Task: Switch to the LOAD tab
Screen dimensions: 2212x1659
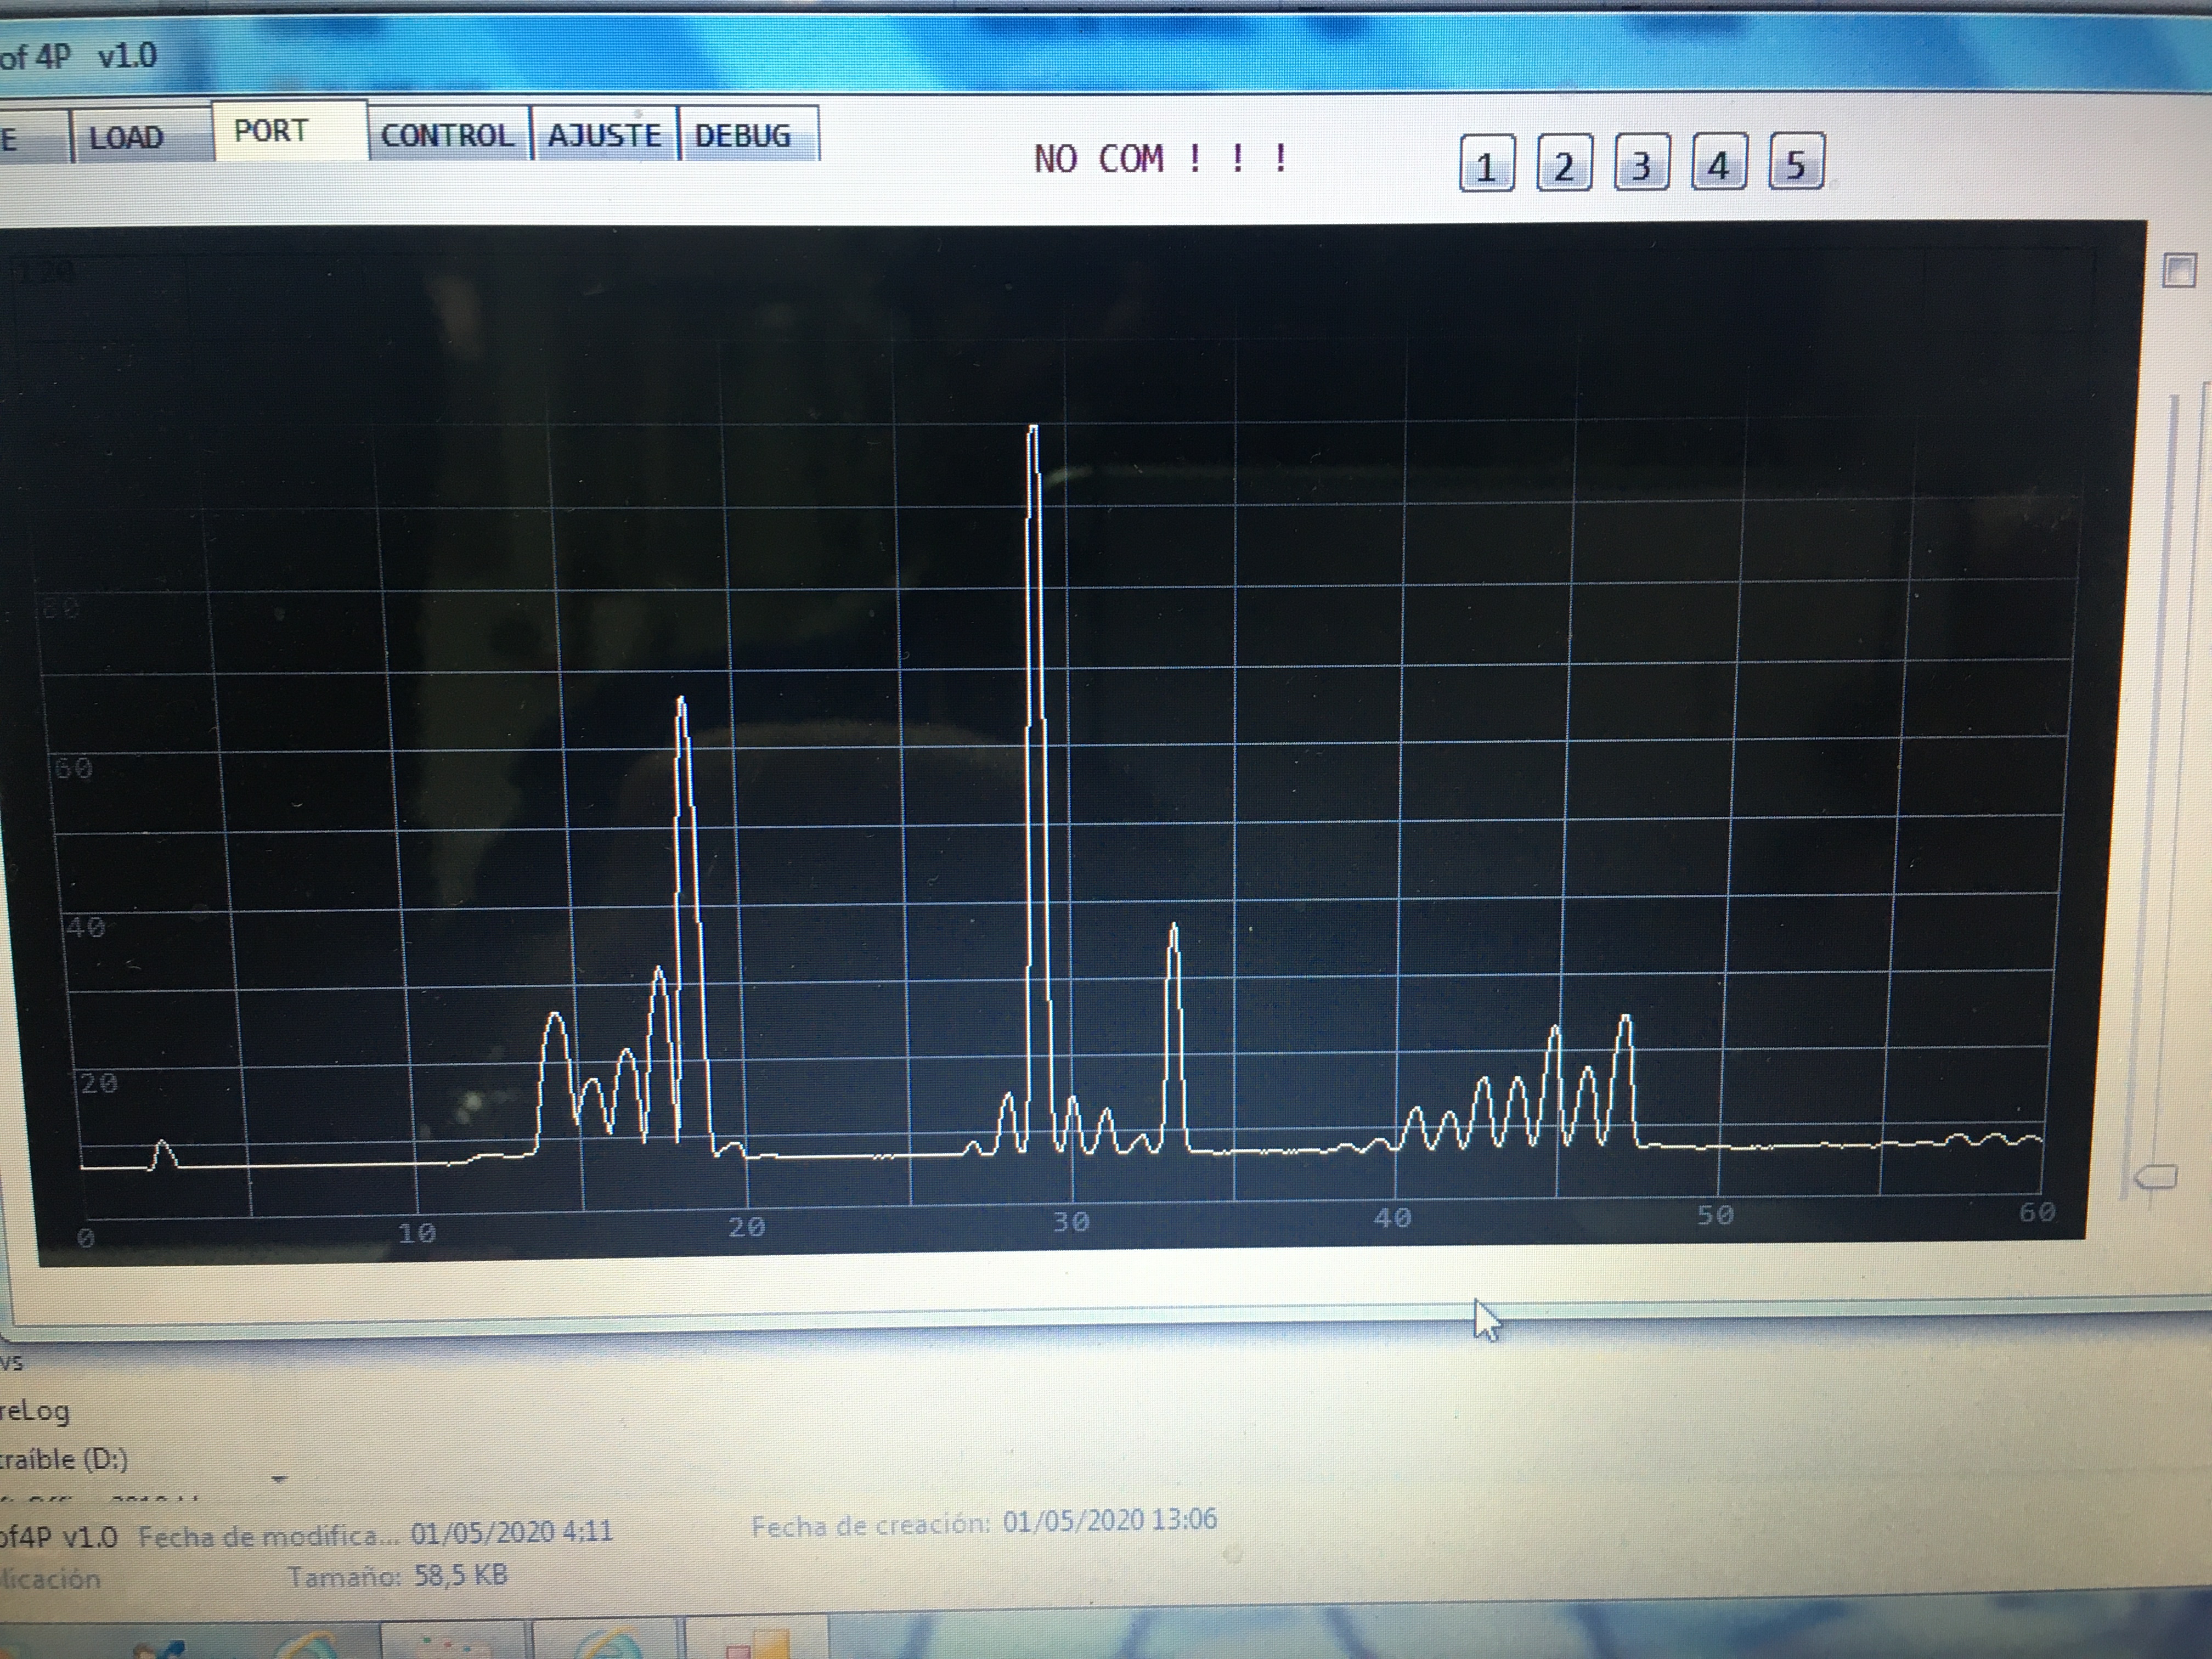Action: [126, 137]
